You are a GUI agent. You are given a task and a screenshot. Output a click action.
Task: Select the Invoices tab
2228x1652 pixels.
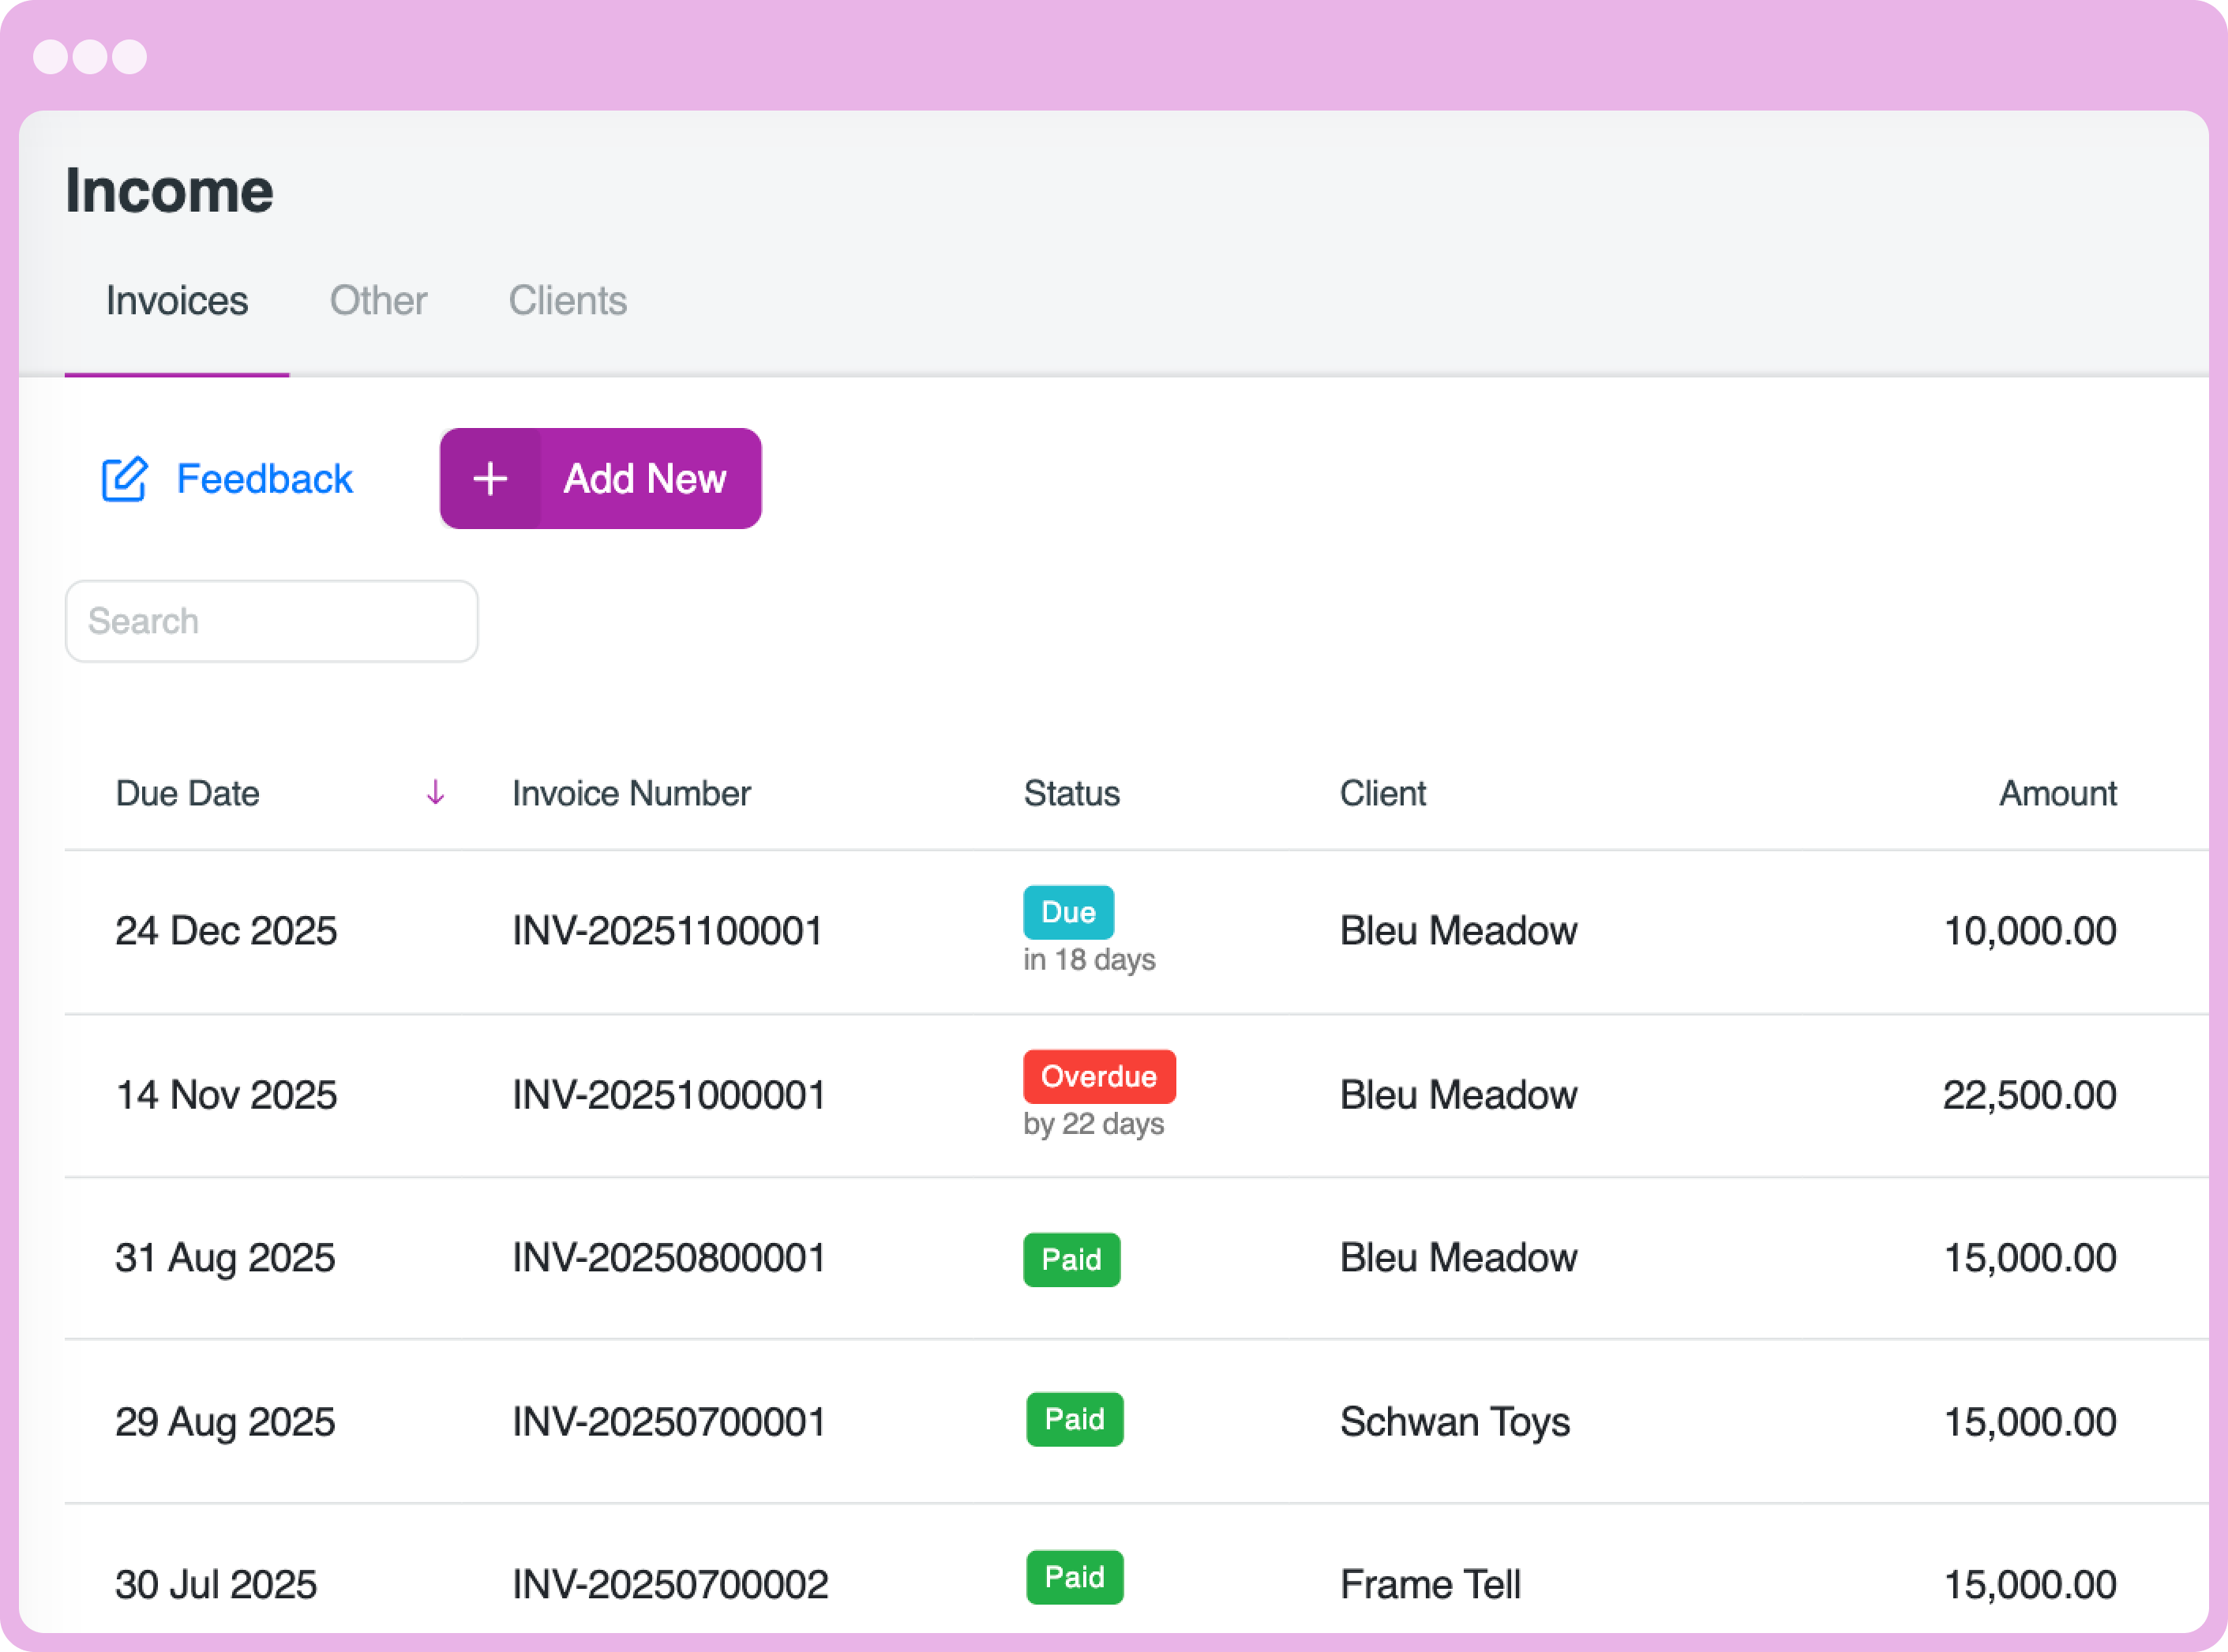pos(177,300)
